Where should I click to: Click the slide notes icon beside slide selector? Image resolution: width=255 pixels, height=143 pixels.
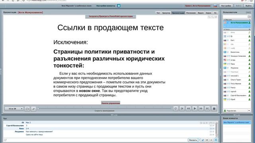[27, 109]
